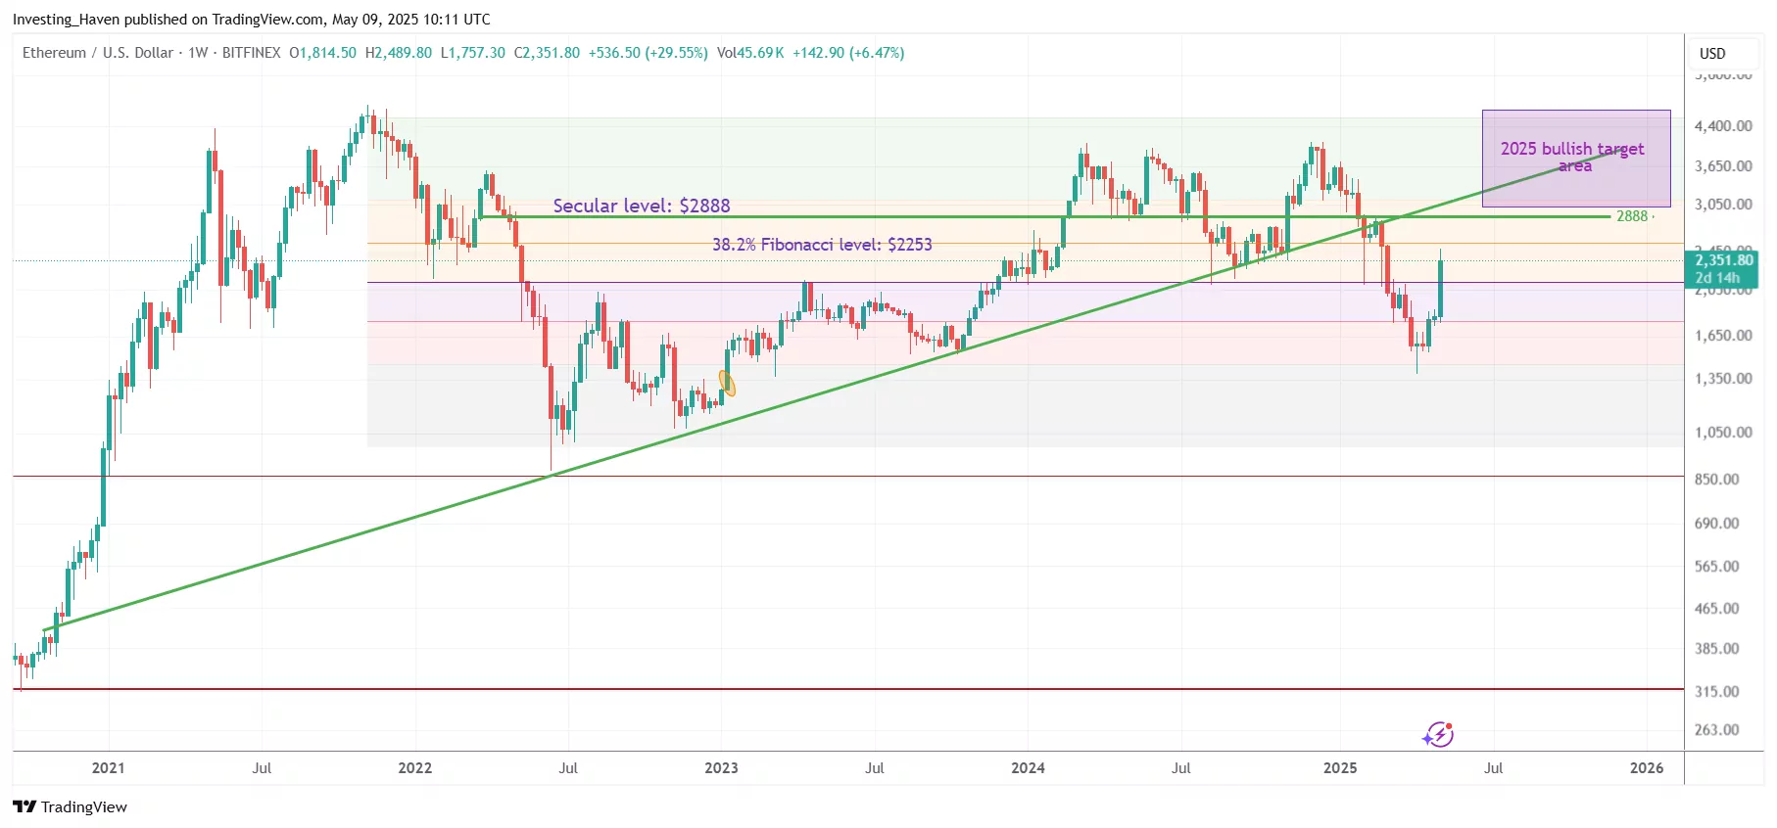This screenshot has height=828, width=1777.
Task: Click the TradingView logo at bottom left
Action: tap(70, 806)
